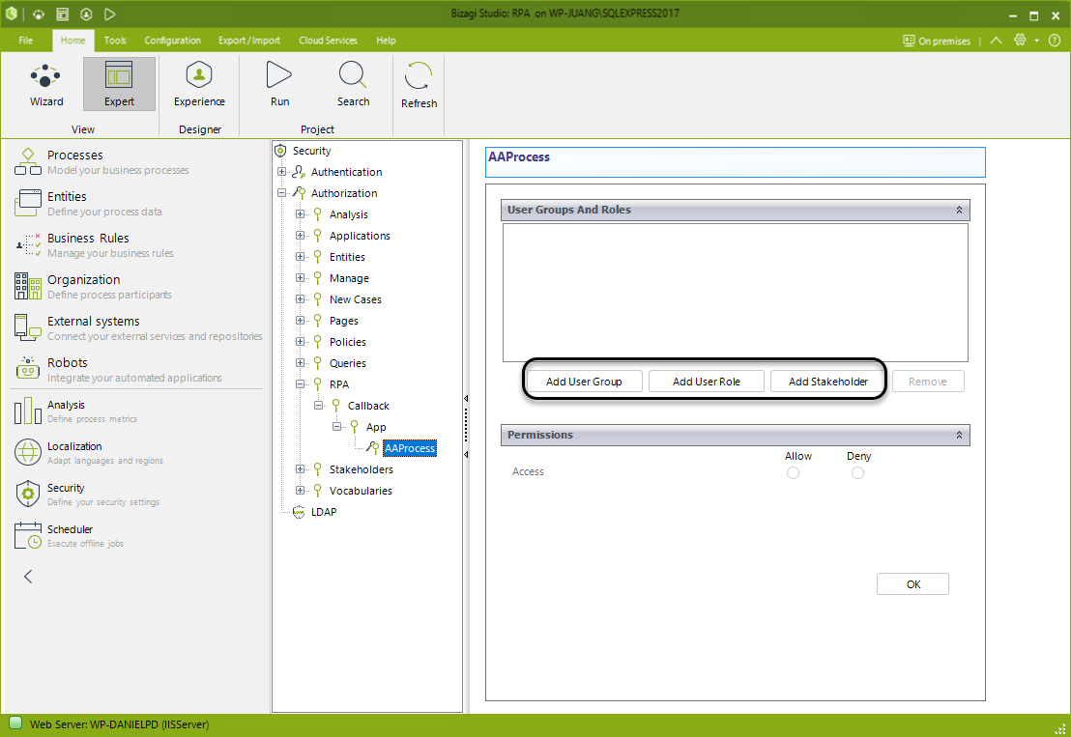Open project Search
Image resolution: width=1071 pixels, height=737 pixels.
pos(353,85)
